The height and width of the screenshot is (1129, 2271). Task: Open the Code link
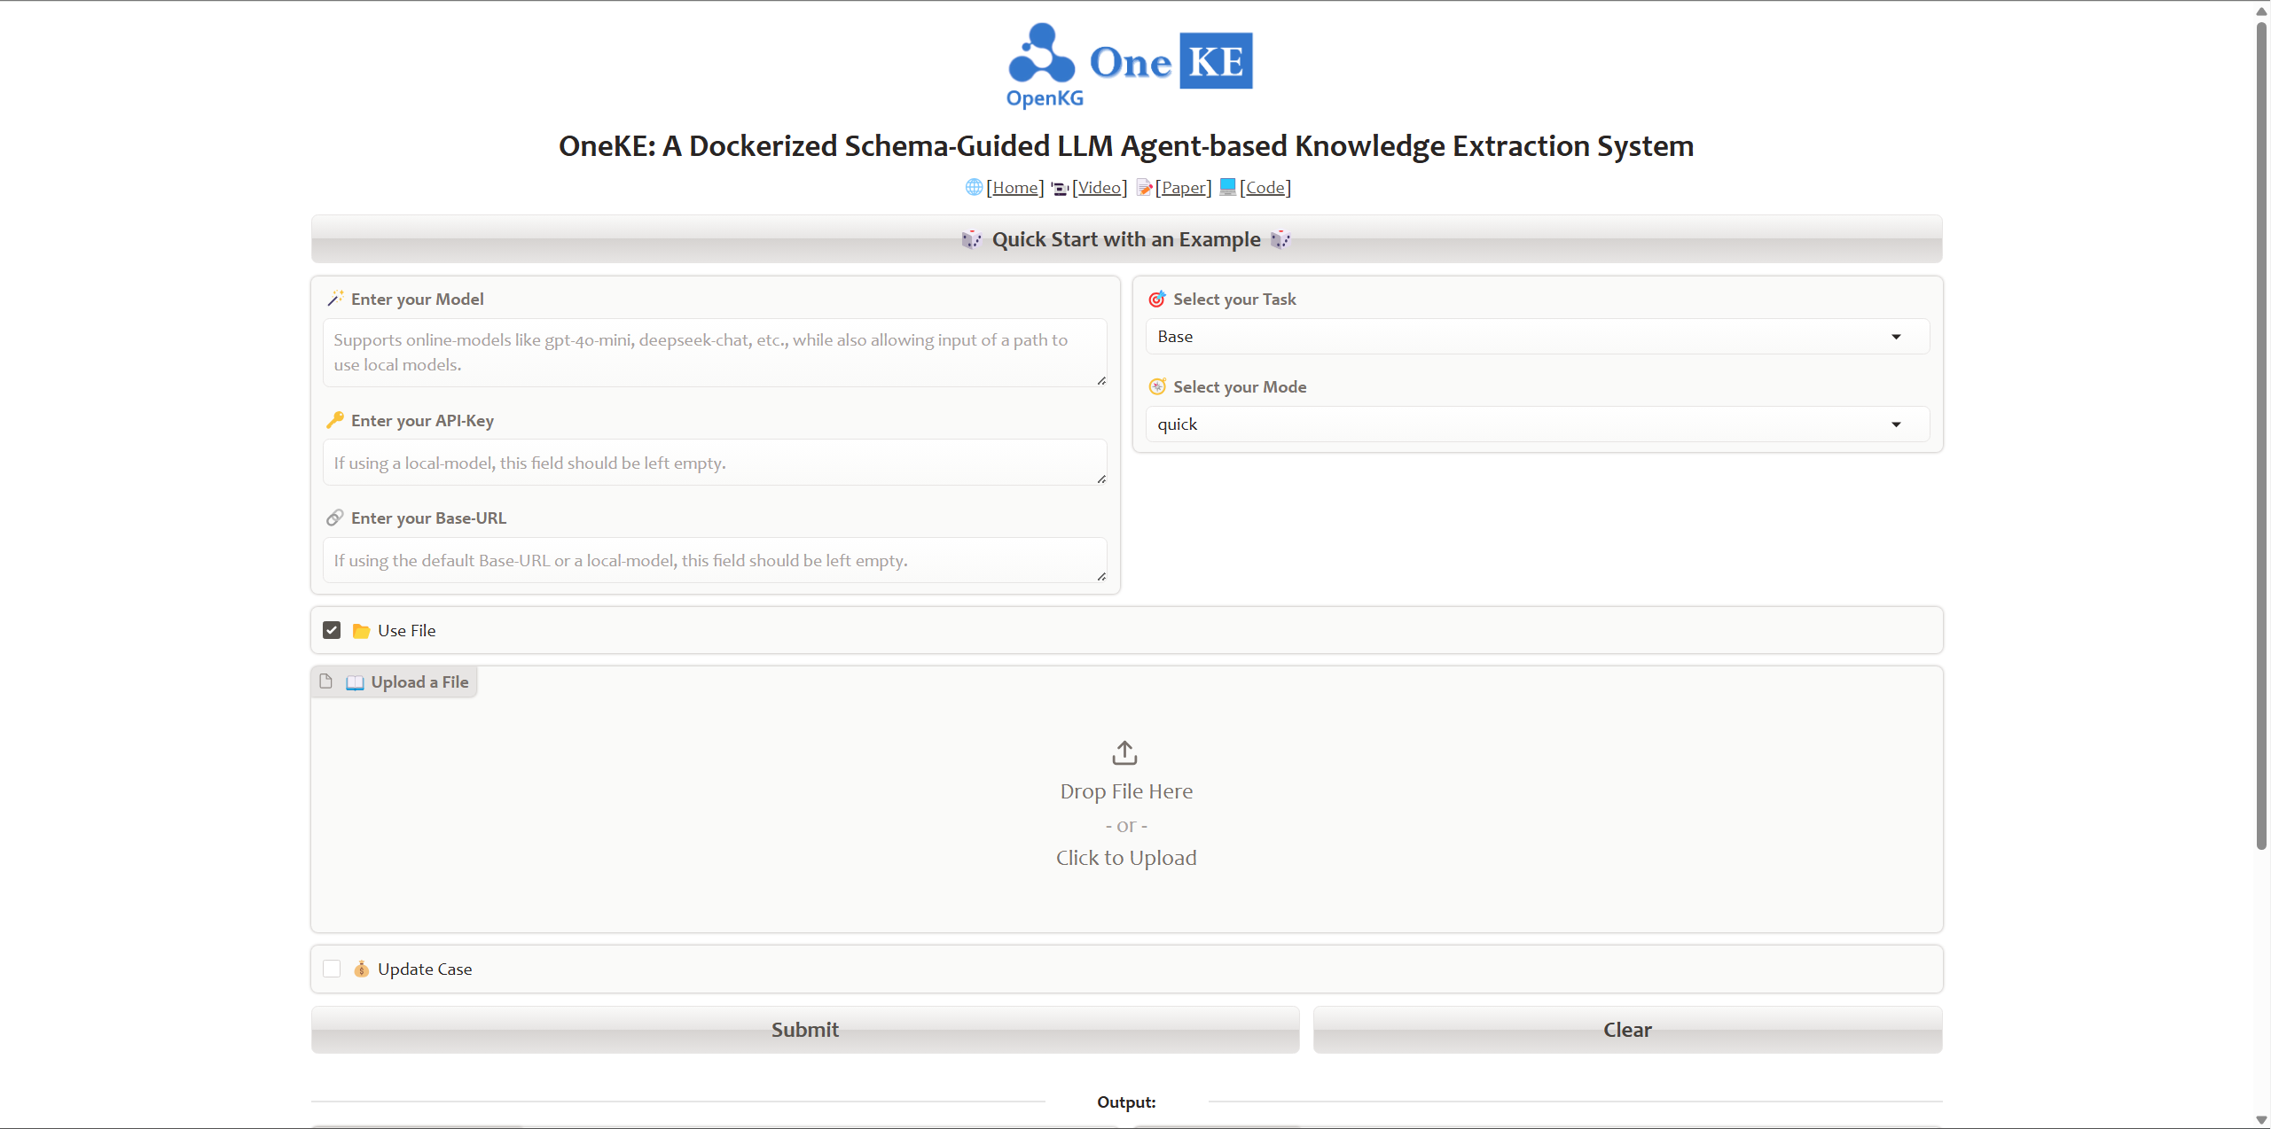point(1265,187)
